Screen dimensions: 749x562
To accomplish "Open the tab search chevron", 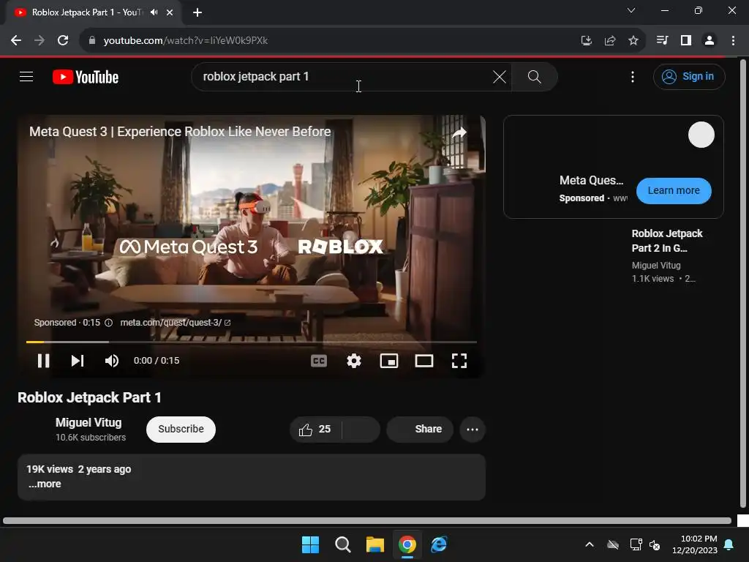I will [x=631, y=10].
